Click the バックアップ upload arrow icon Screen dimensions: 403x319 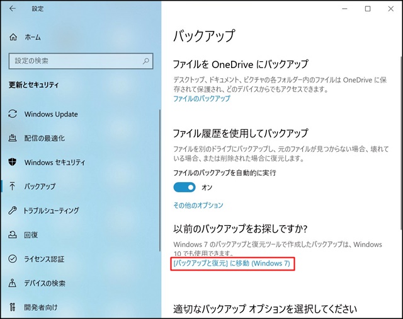[x=13, y=186]
